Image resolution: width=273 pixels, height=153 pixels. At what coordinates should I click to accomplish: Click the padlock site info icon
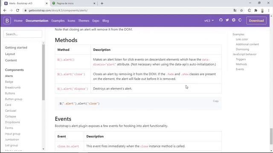(x=26, y=10)
